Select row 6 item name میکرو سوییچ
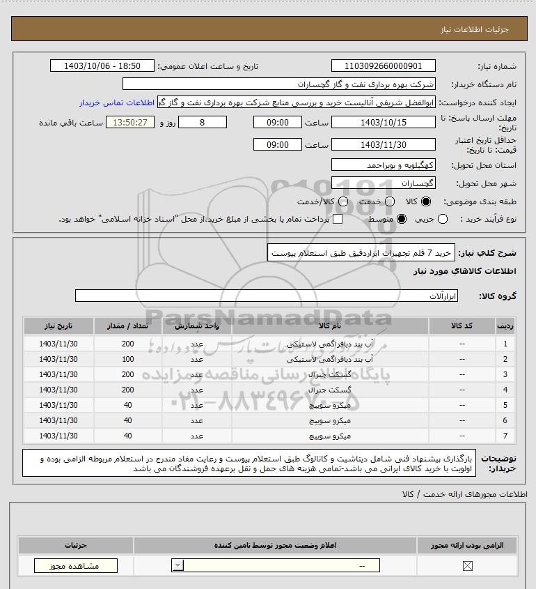This screenshot has width=536, height=589. click(330, 421)
